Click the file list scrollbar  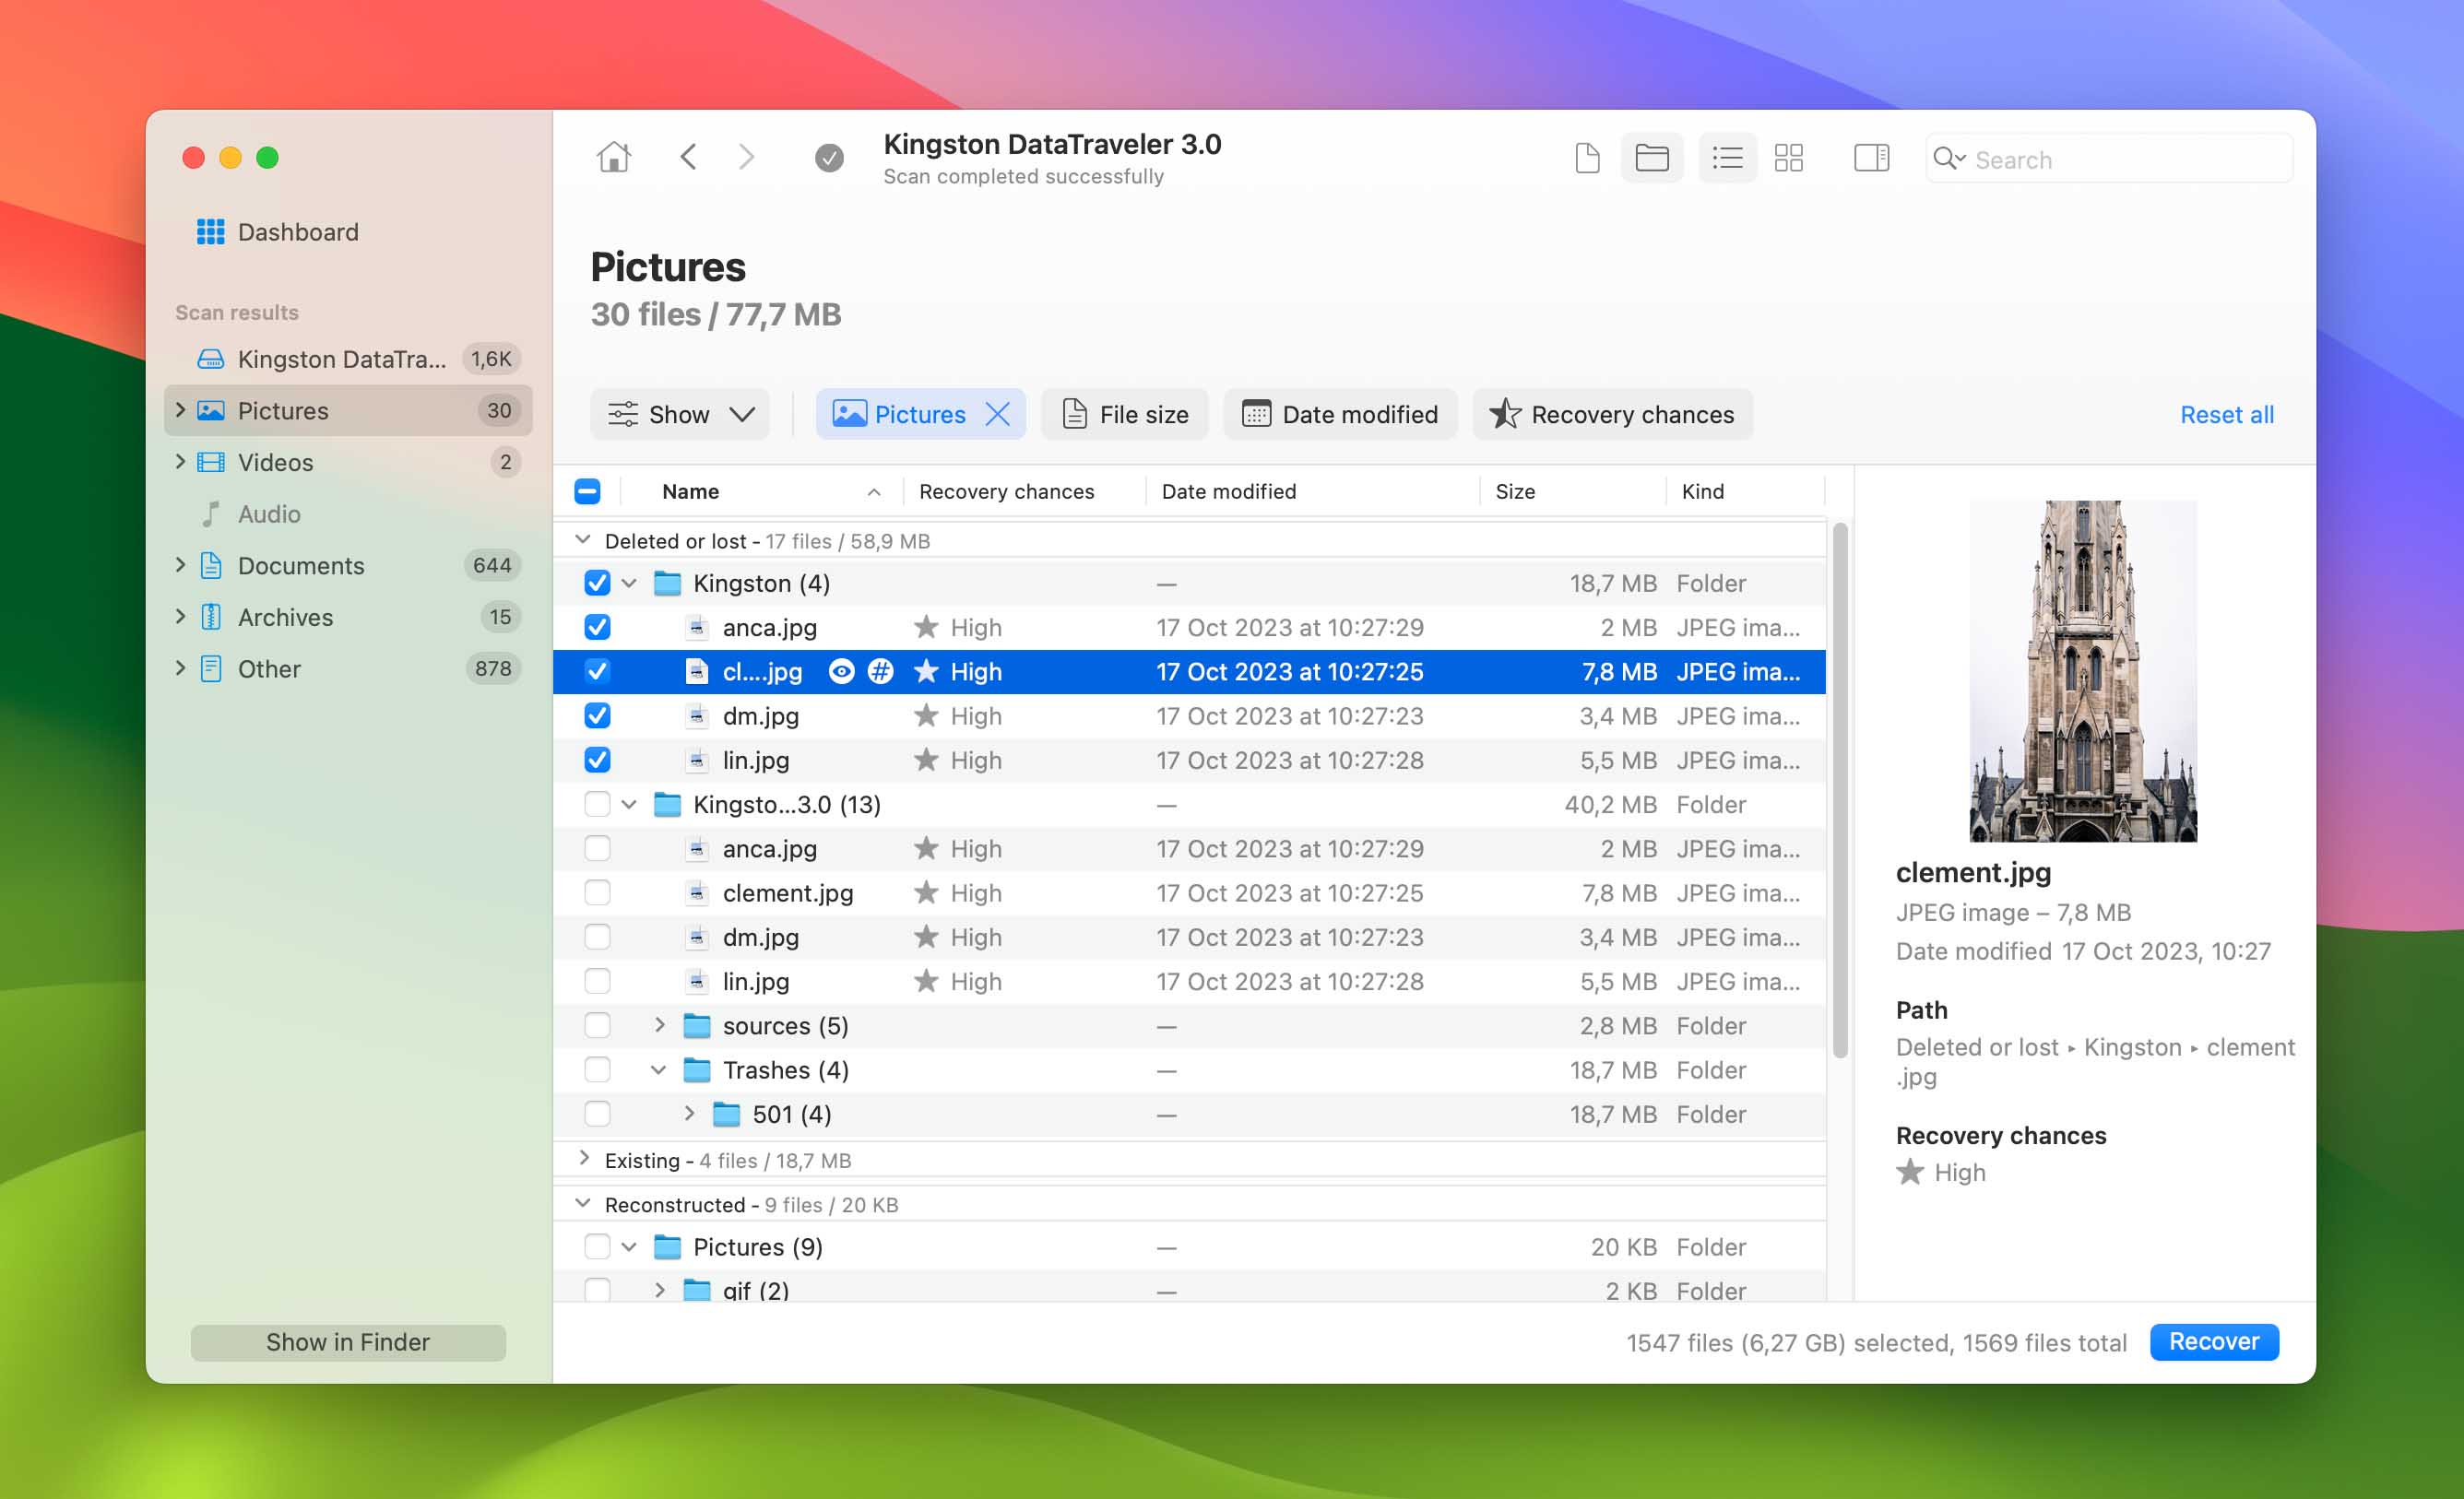1840,790
